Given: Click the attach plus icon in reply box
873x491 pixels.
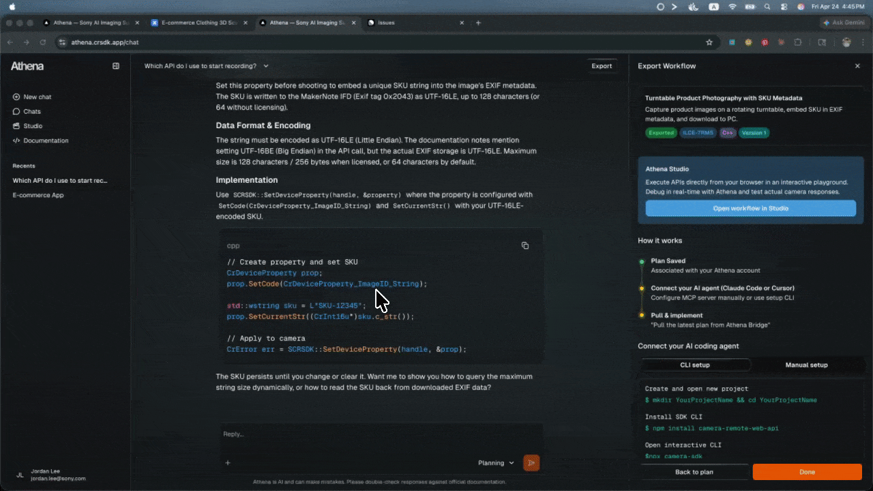Looking at the screenshot, I should 228,463.
